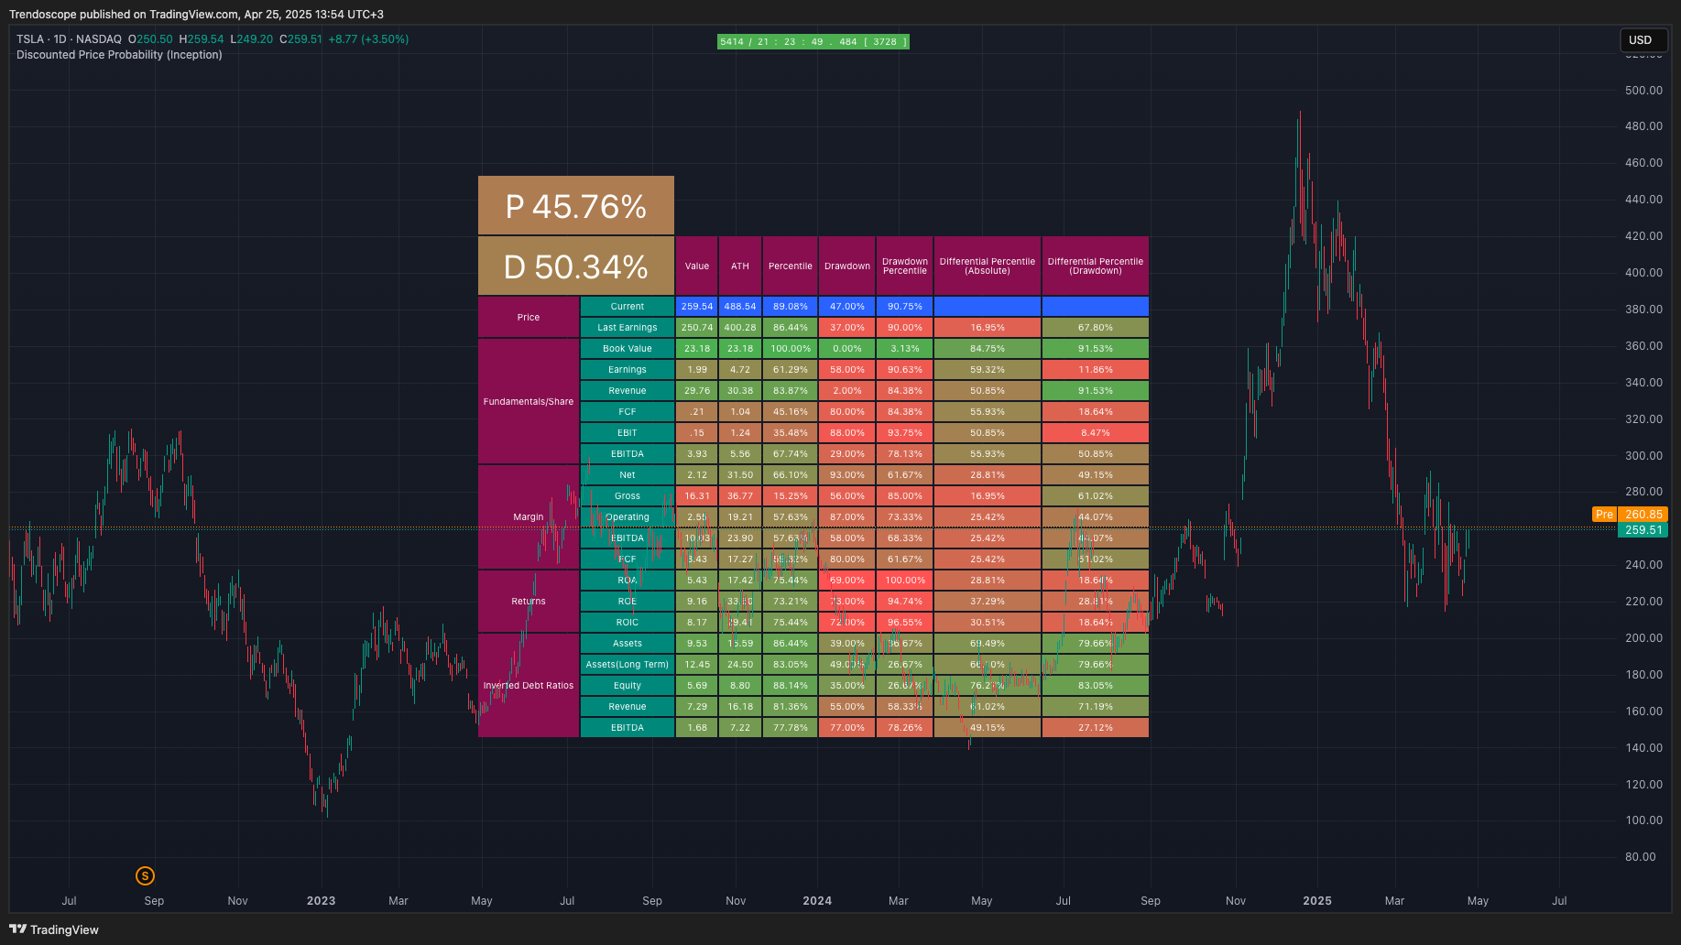Click the 31.50 Net margin ATH cell
Screen dimensions: 1681x945
point(740,475)
